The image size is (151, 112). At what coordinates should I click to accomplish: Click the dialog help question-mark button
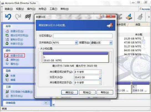pos(103,16)
